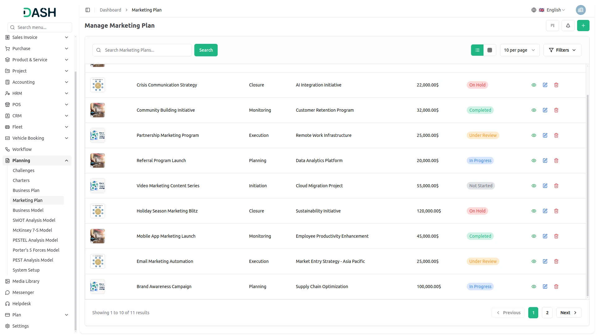
Task: Click the bell notification icon button
Action: [x=568, y=26]
